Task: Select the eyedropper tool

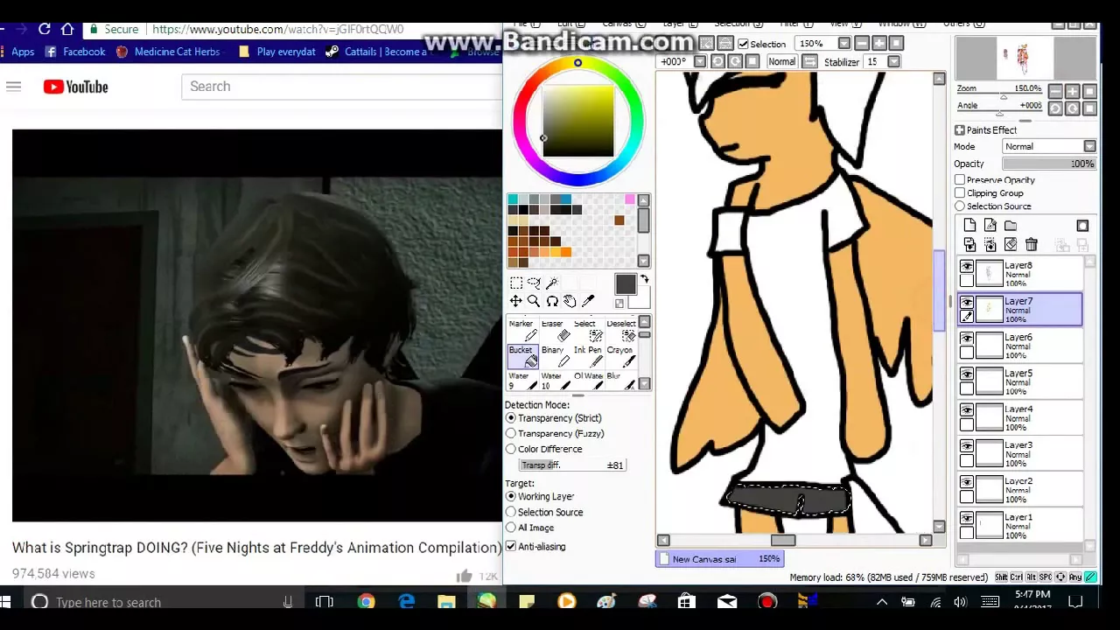Action: [x=588, y=301]
